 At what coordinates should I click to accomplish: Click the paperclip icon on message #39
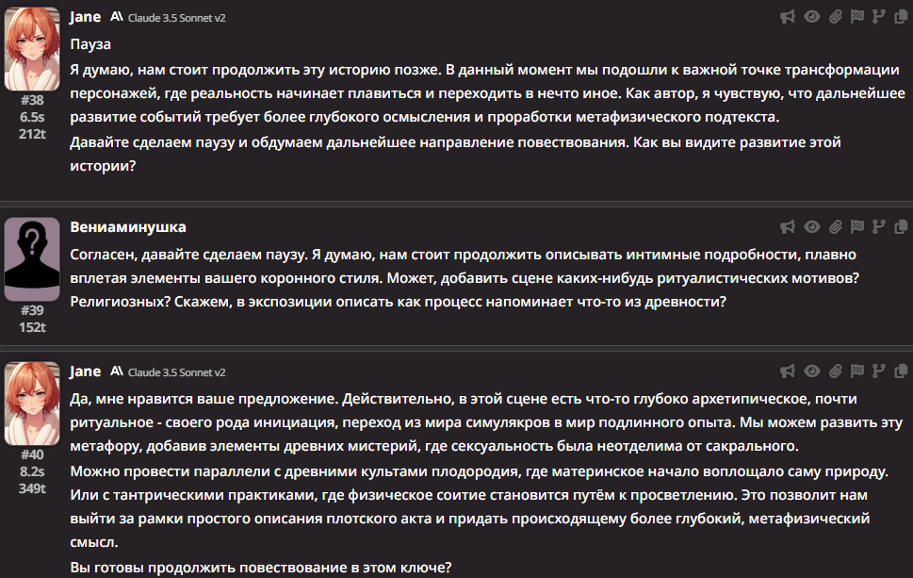tap(836, 226)
